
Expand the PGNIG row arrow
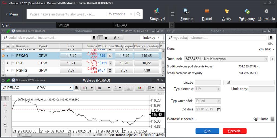(x=8, y=71)
